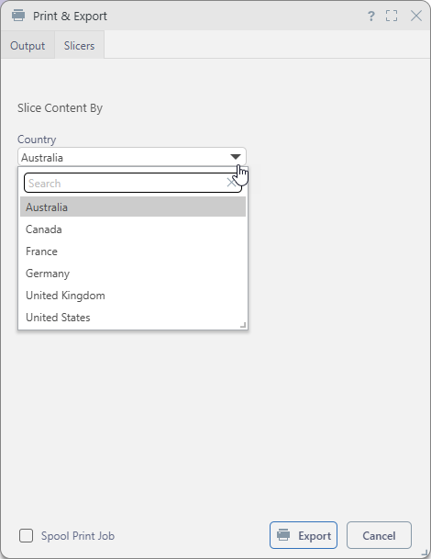Screen dimensions: 431x559
Task: Close the Print & Export dialog
Action: pos(416,16)
